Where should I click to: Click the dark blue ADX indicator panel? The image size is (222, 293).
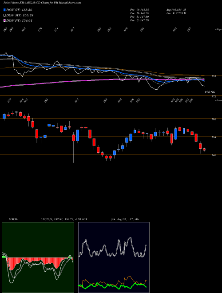(x=114, y=257)
